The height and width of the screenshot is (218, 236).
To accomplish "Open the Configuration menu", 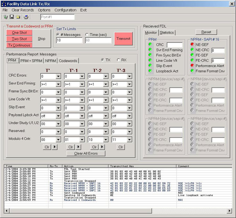I will pos(65,10).
